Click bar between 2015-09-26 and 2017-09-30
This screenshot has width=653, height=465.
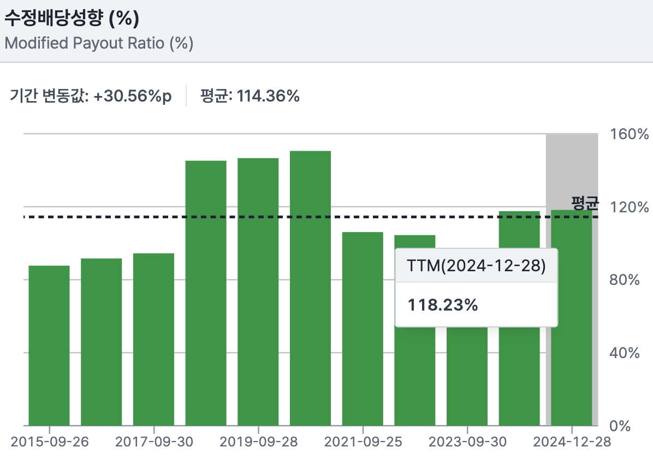tap(101, 342)
